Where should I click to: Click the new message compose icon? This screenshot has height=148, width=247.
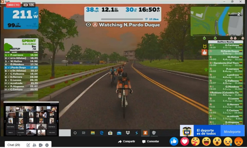click(x=28, y=145)
